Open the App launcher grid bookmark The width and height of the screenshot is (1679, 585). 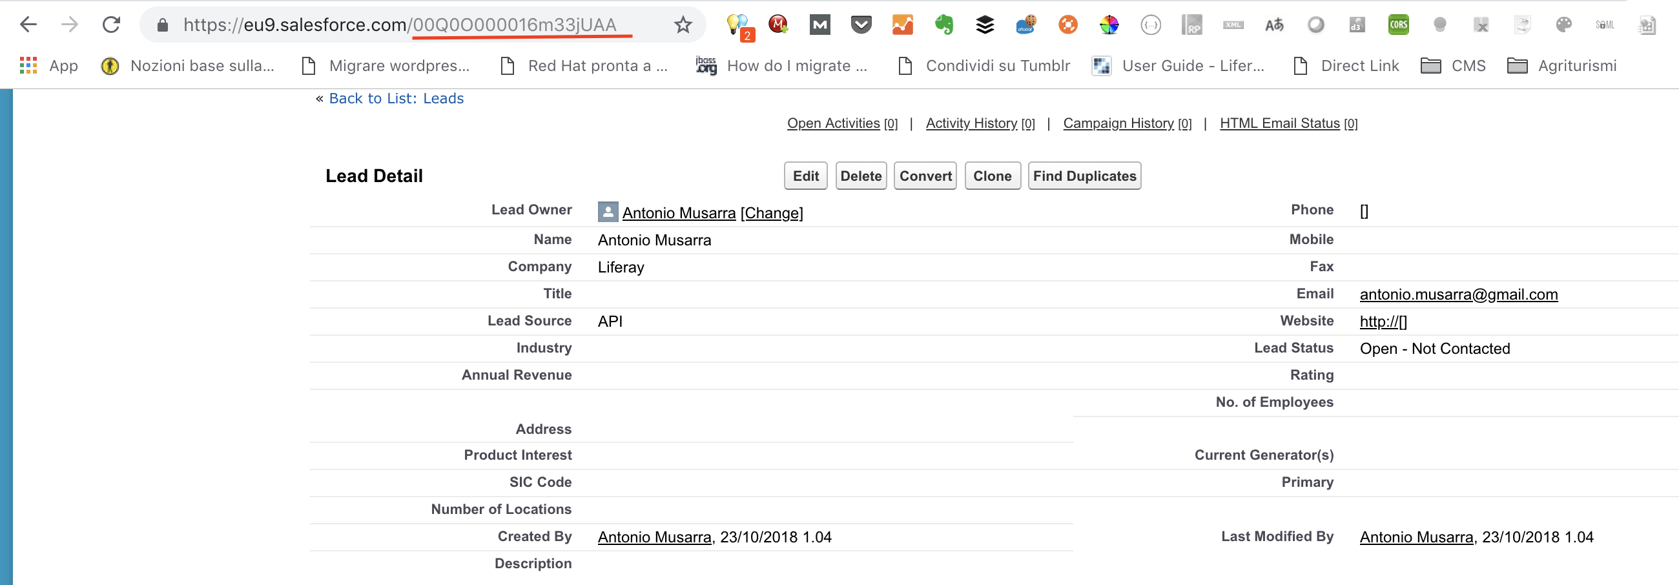click(49, 66)
